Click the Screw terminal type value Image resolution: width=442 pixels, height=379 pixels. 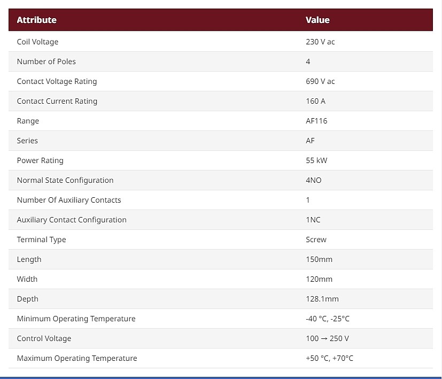316,239
